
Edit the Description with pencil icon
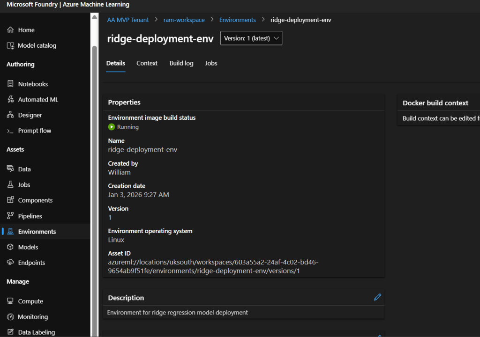pyautogui.click(x=377, y=297)
